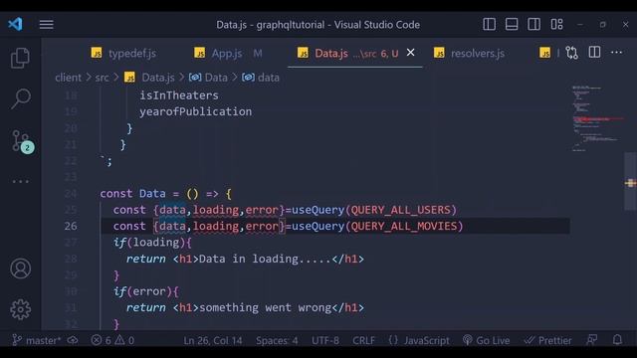This screenshot has height=358, width=637.
Task: Click the src breadcrumb segment
Action: click(x=102, y=78)
